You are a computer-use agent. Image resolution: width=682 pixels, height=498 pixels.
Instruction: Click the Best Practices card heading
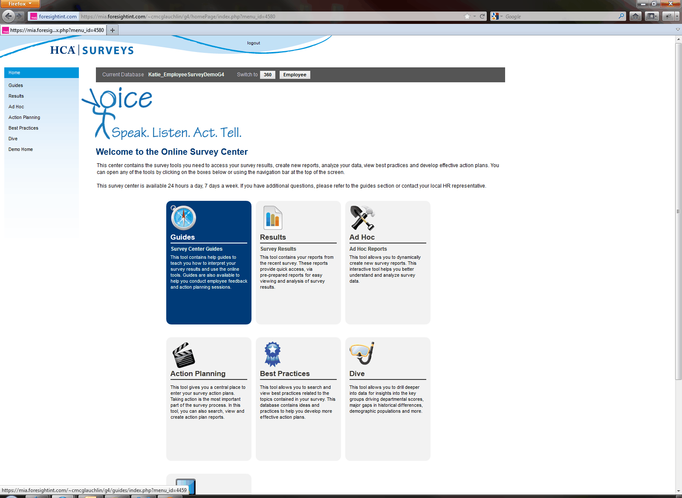click(x=285, y=373)
